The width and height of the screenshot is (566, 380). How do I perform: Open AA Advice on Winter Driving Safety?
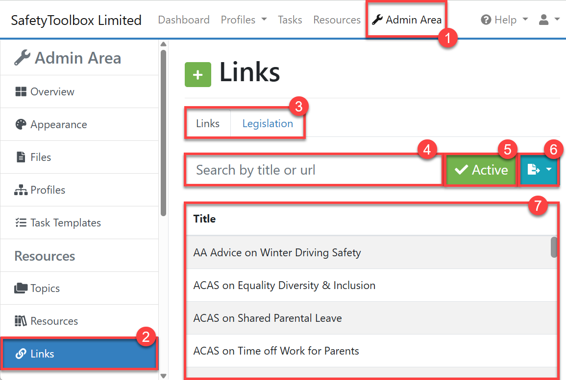277,253
